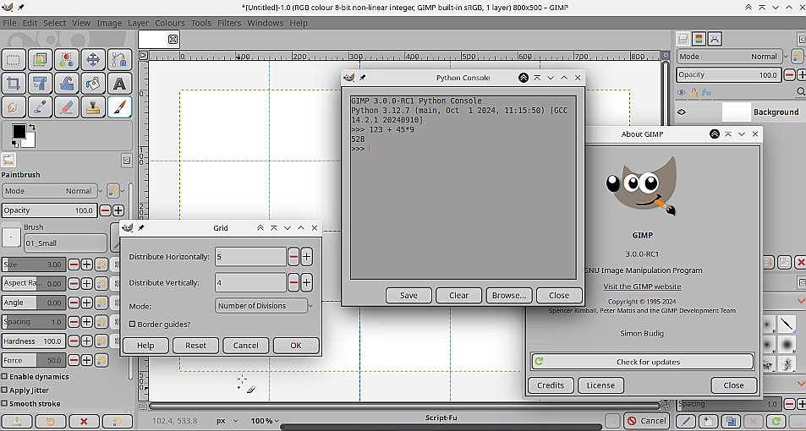This screenshot has height=431, width=806.
Task: Click Clear in the Python Console
Action: coord(458,296)
